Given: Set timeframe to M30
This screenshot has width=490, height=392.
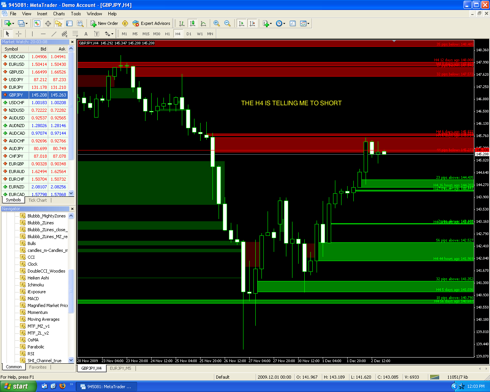Looking at the screenshot, I should (157, 34).
